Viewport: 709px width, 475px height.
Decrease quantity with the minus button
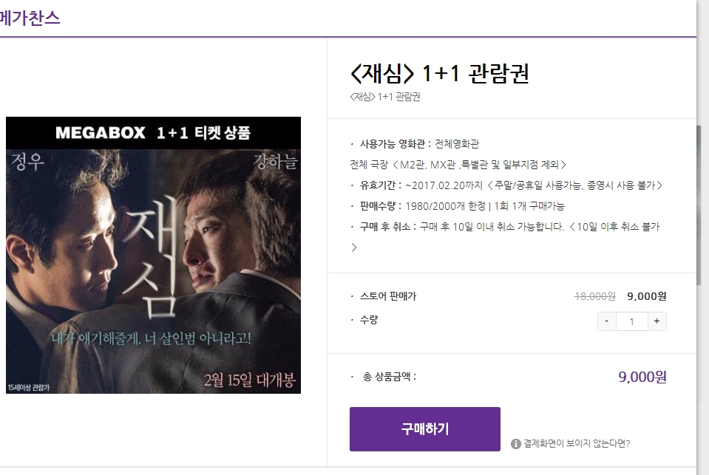[606, 321]
